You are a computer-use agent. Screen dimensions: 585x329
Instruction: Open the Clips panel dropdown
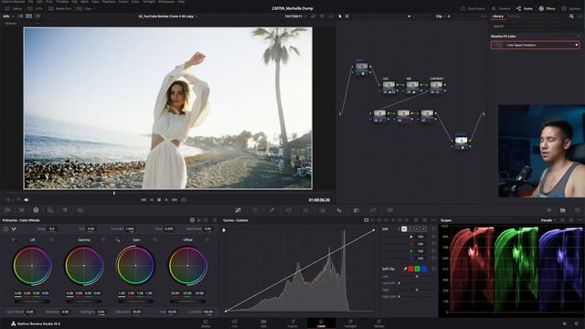click(85, 8)
